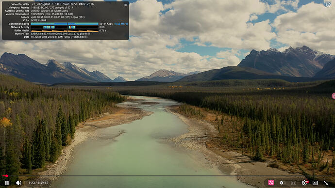
Task: Click the bt709 / bt709 color value
Action: click(x=38, y=20)
